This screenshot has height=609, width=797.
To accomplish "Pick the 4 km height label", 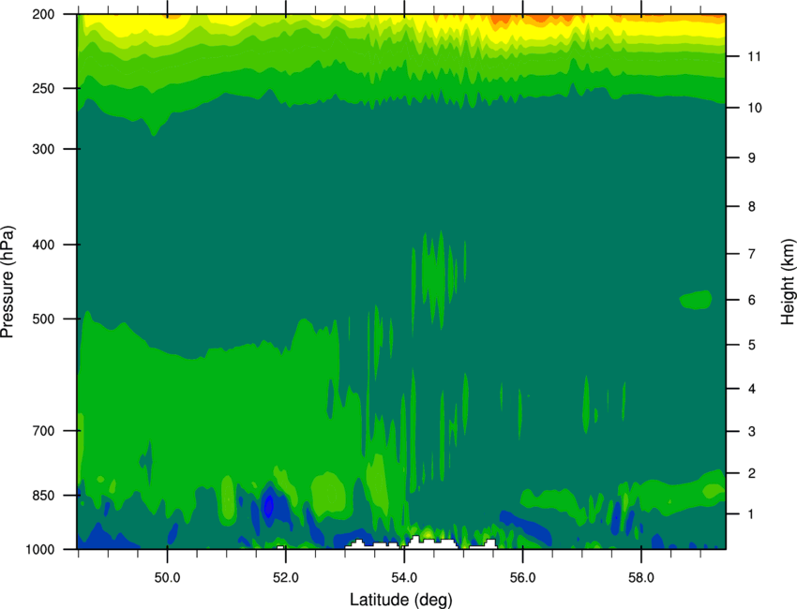I will coord(752,389).
